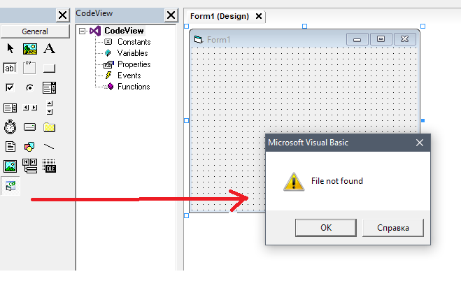Select the CheckBox control tool
The height and width of the screenshot is (288, 461).
click(x=10, y=87)
